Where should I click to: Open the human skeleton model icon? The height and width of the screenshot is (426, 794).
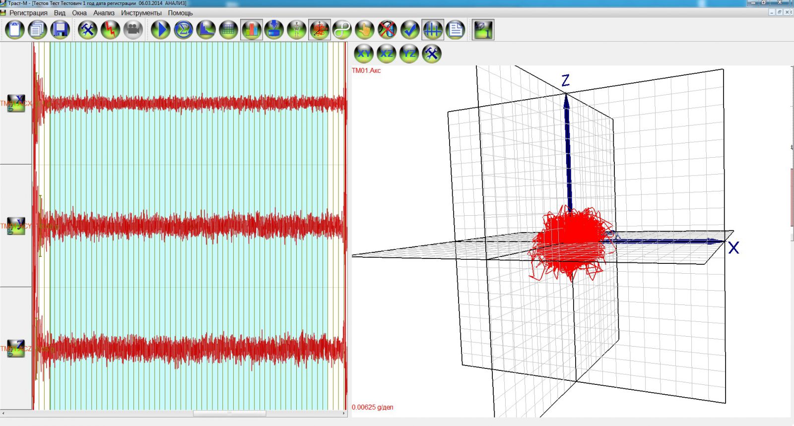tap(296, 30)
